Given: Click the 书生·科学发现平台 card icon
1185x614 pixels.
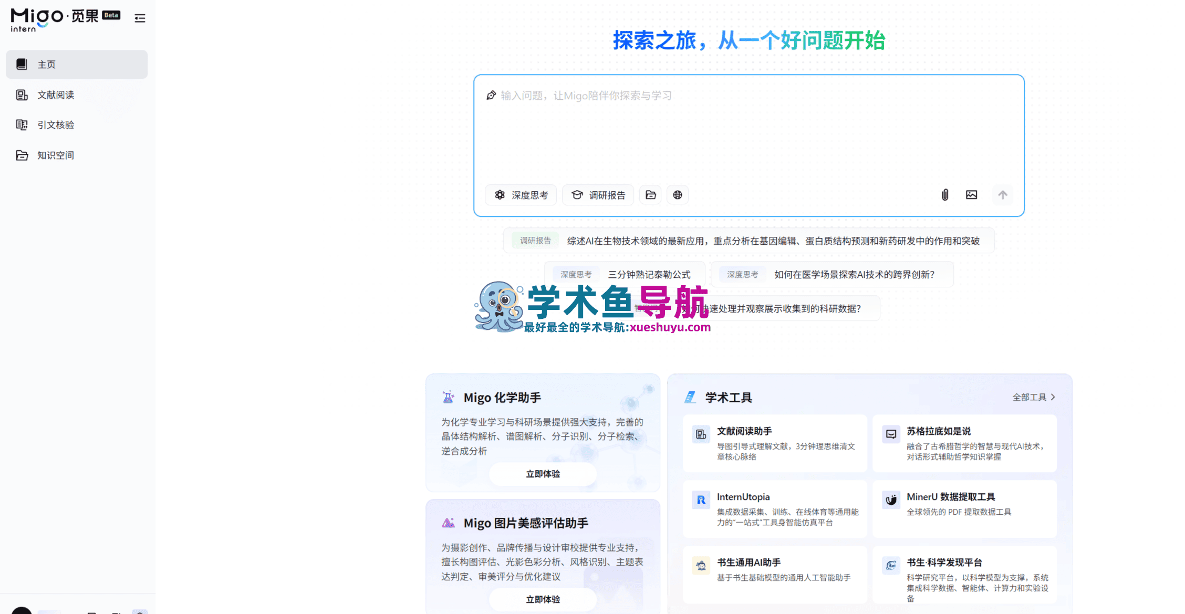Looking at the screenshot, I should pos(891,566).
